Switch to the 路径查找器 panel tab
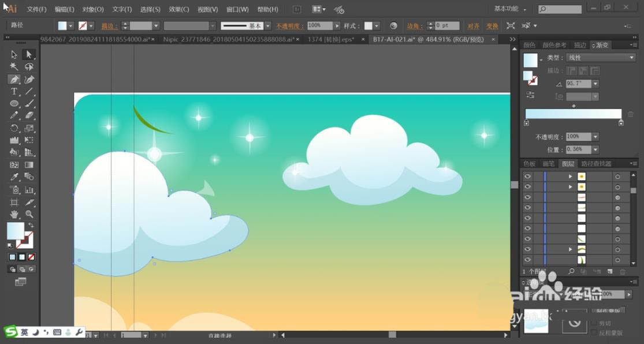 click(597, 164)
